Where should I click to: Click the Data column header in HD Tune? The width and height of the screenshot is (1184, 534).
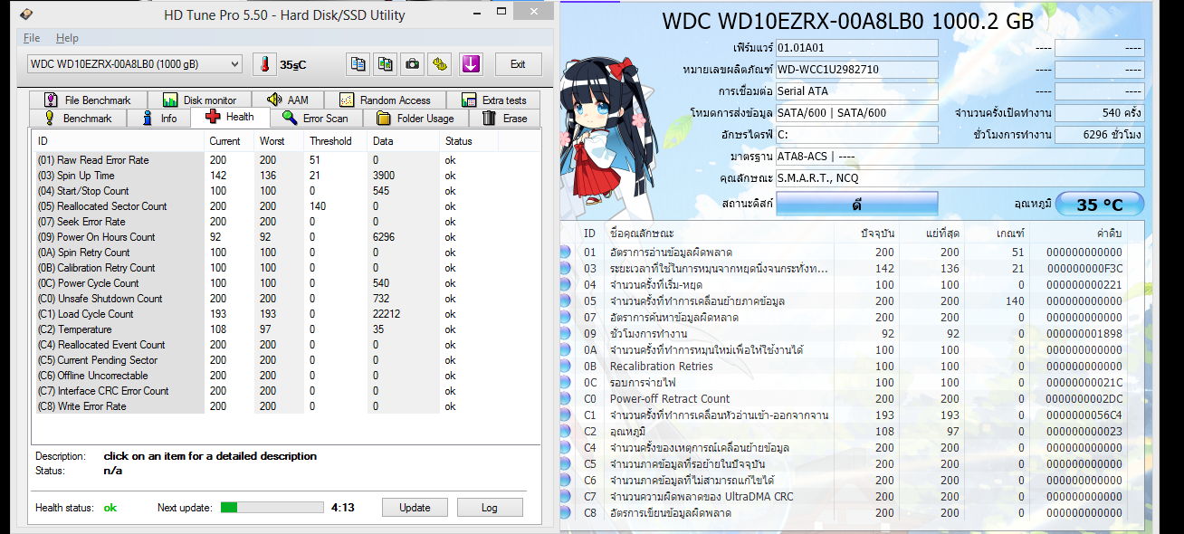click(x=404, y=141)
